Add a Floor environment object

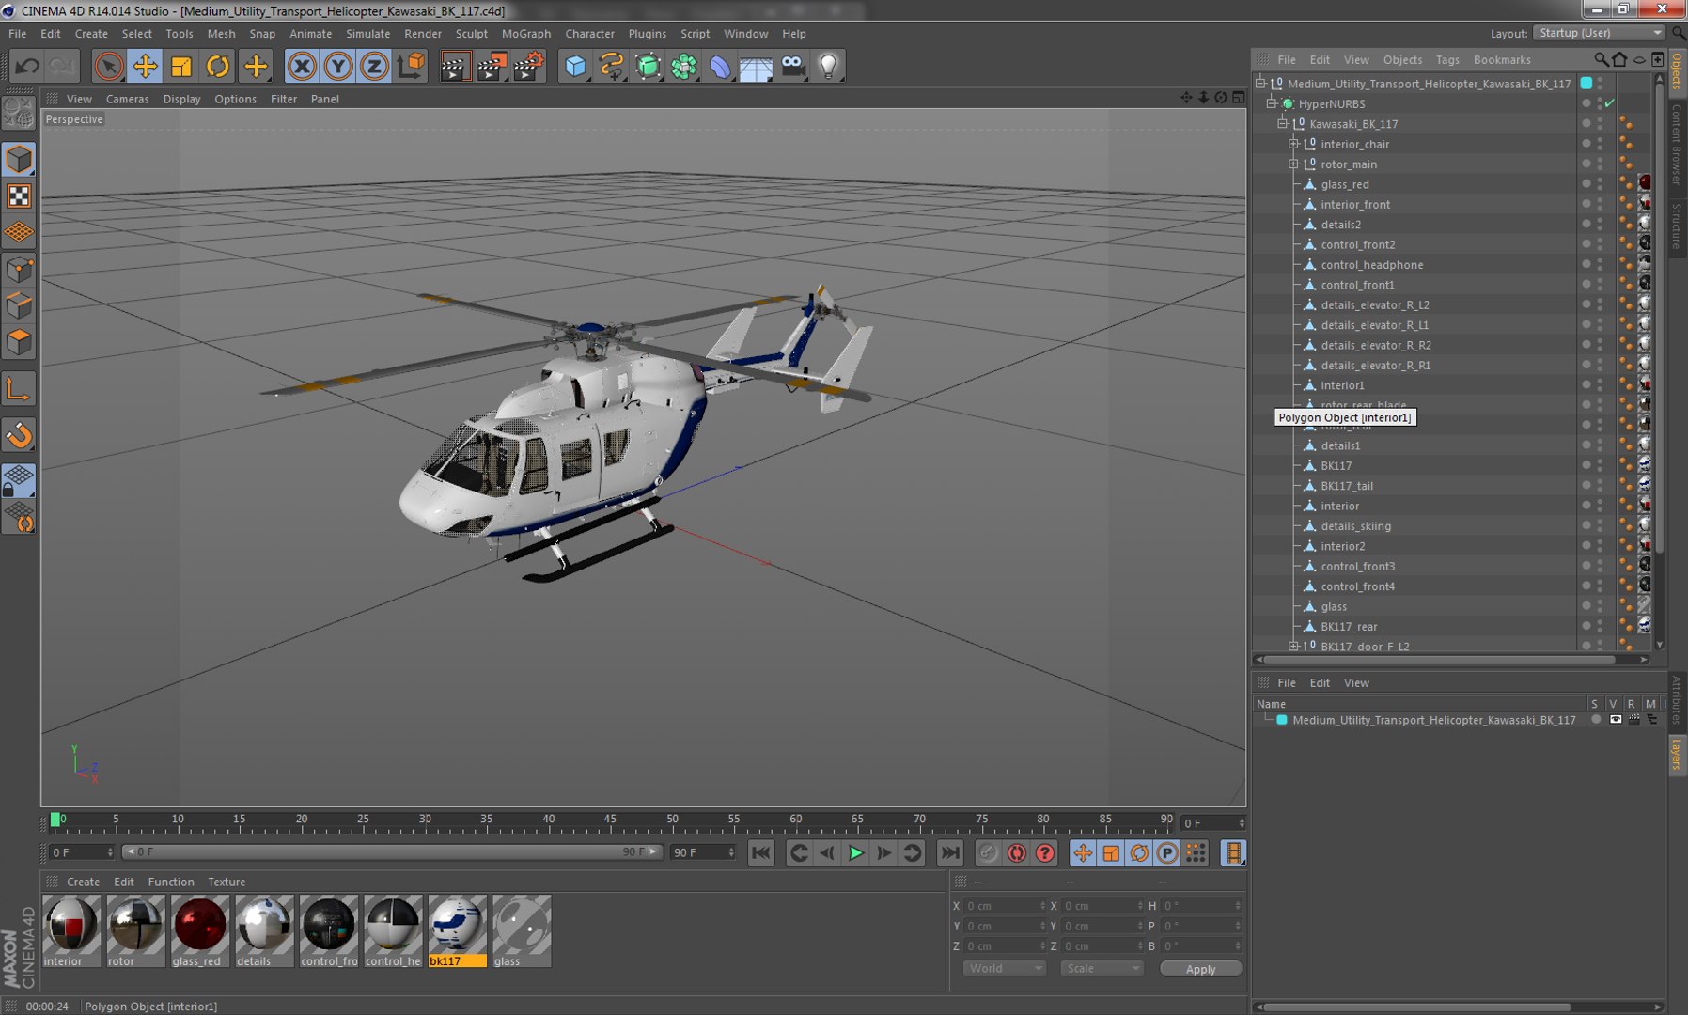[x=756, y=66]
